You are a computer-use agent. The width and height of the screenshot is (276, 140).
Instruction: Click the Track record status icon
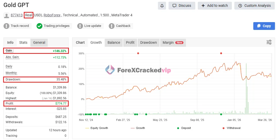tap(6, 26)
